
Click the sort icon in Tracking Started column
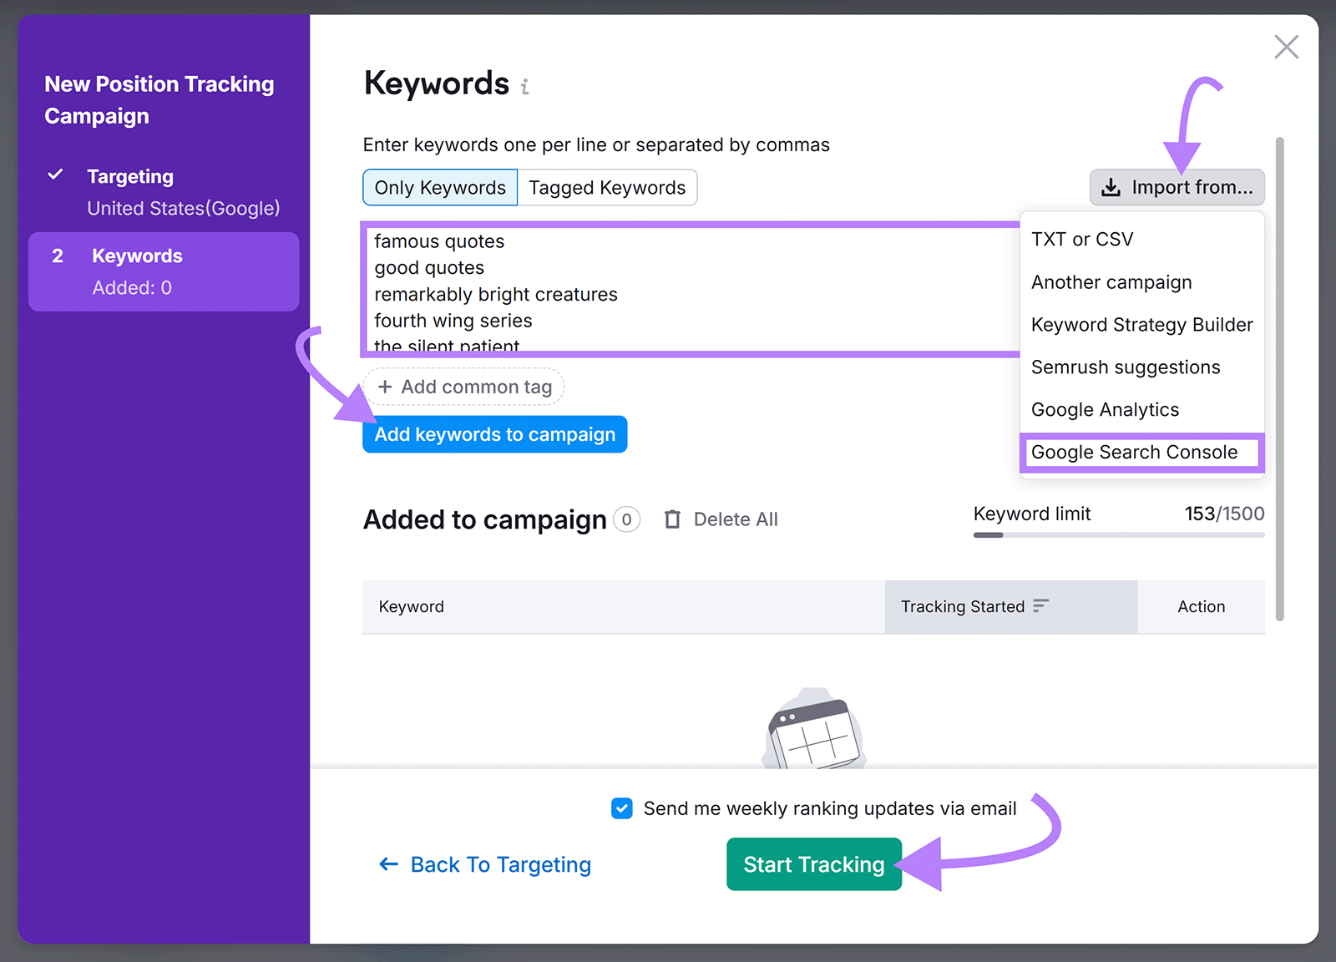point(1040,607)
